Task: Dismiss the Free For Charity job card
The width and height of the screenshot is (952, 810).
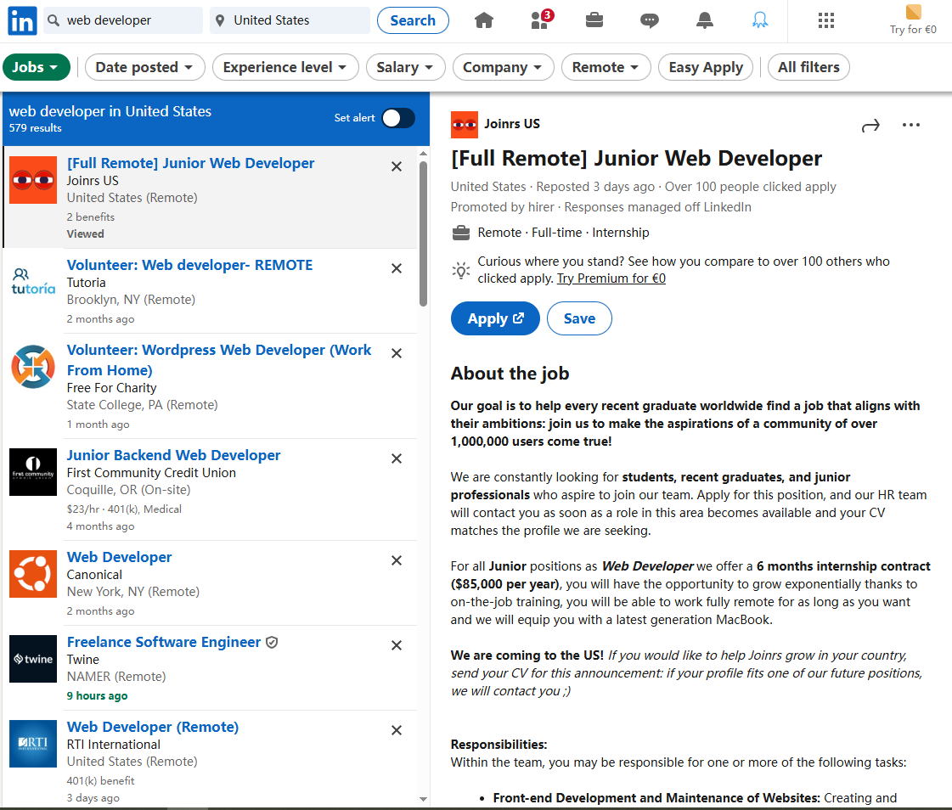Action: tap(397, 353)
